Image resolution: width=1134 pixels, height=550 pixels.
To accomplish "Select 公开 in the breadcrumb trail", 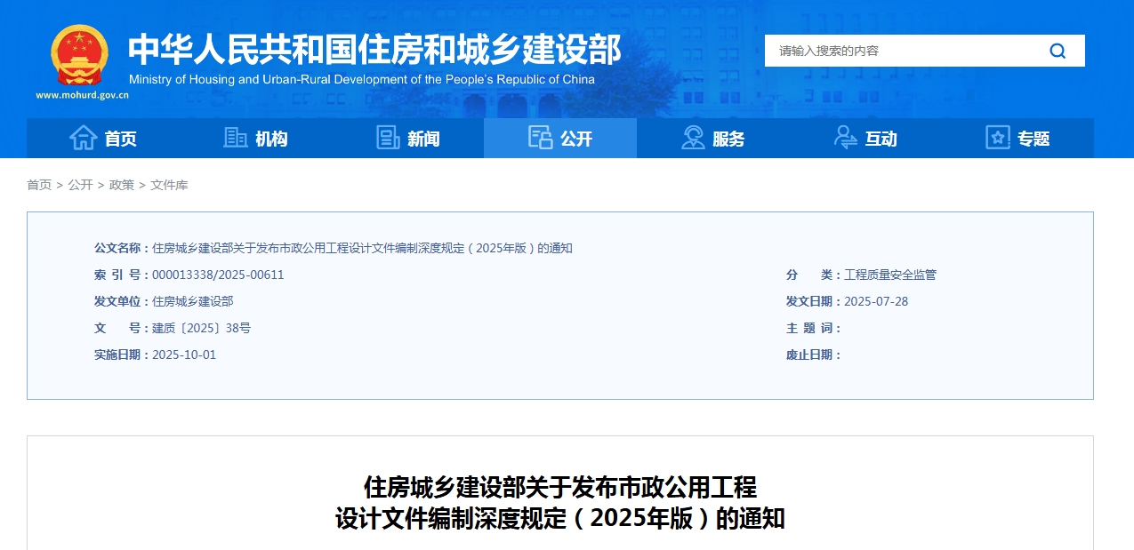I will point(80,185).
